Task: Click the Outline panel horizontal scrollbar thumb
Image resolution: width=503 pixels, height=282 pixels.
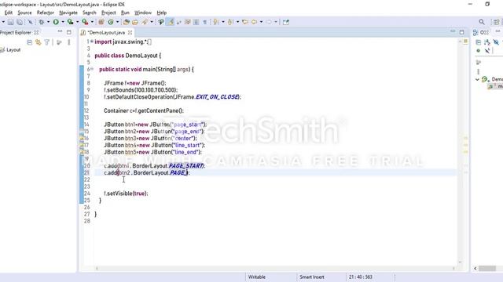Action: click(487, 269)
